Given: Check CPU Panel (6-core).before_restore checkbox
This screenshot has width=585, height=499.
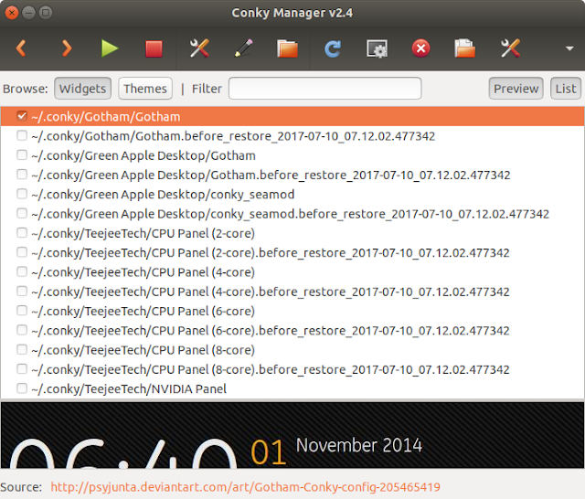Looking at the screenshot, I should click(22, 330).
